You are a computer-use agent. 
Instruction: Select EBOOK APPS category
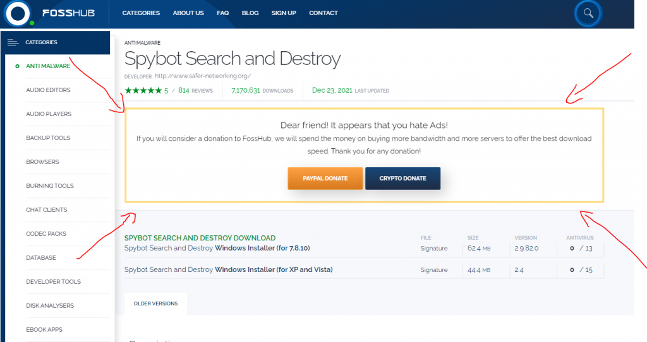coord(44,329)
